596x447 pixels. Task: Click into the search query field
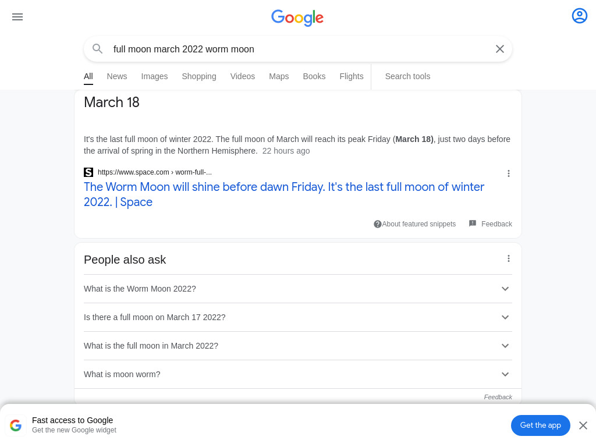(298, 49)
